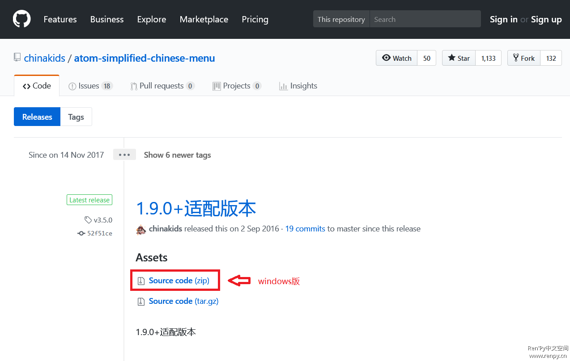Click the repository book icon beside chinakids
Screen dimensions: 570x361
coord(17,58)
